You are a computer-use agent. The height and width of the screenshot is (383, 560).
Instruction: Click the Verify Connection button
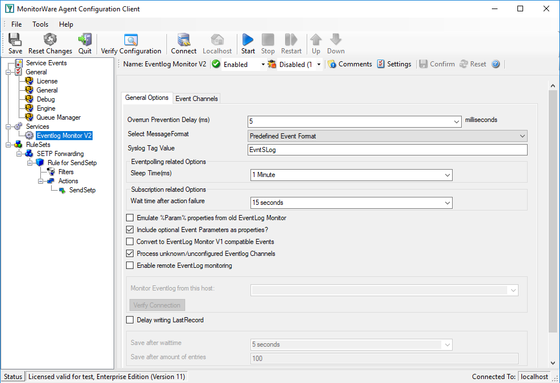[157, 305]
